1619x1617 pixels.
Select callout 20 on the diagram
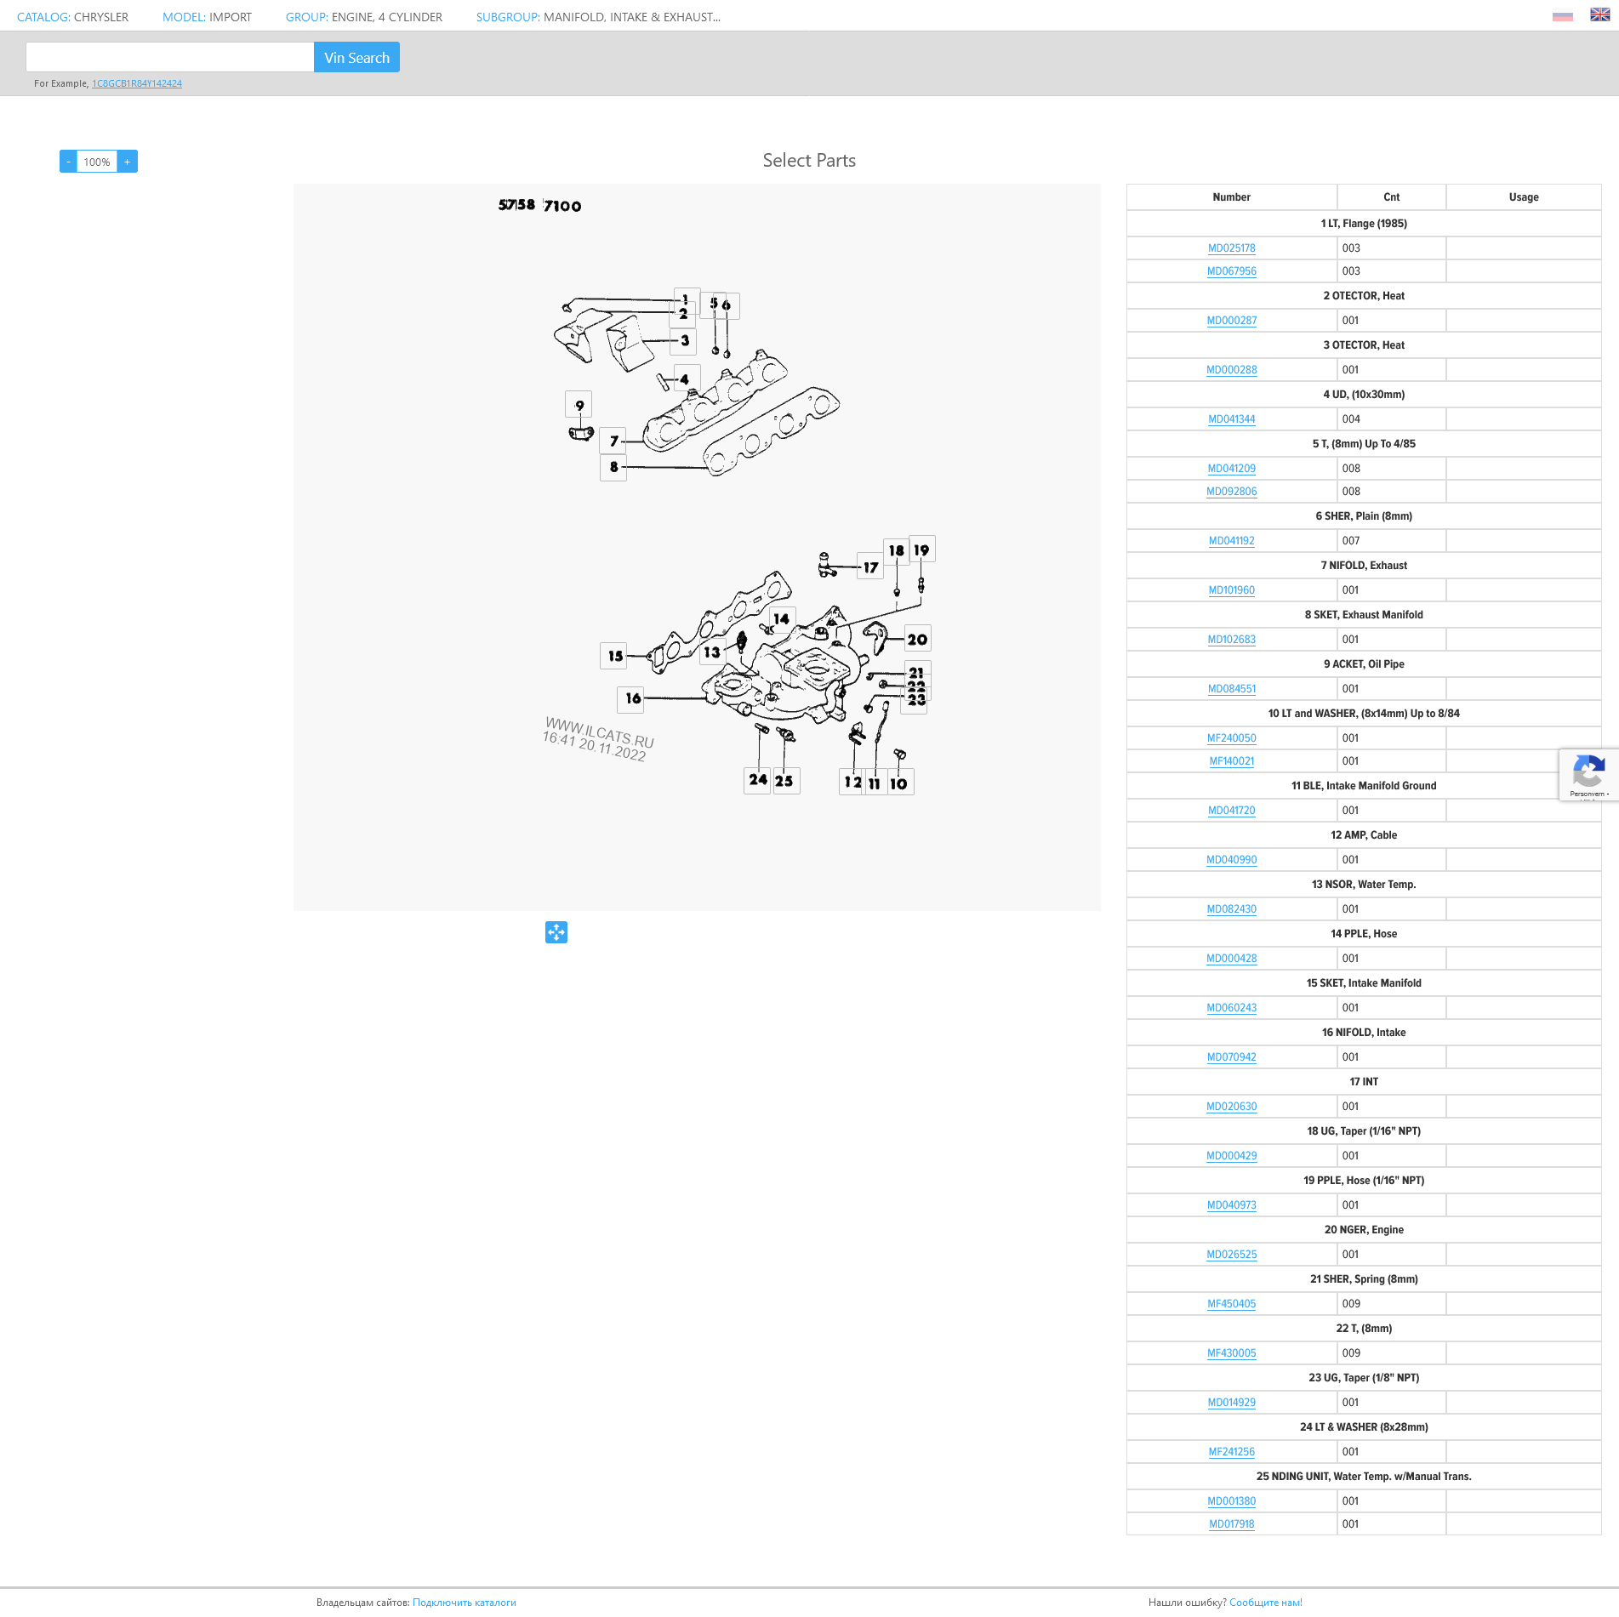click(917, 640)
